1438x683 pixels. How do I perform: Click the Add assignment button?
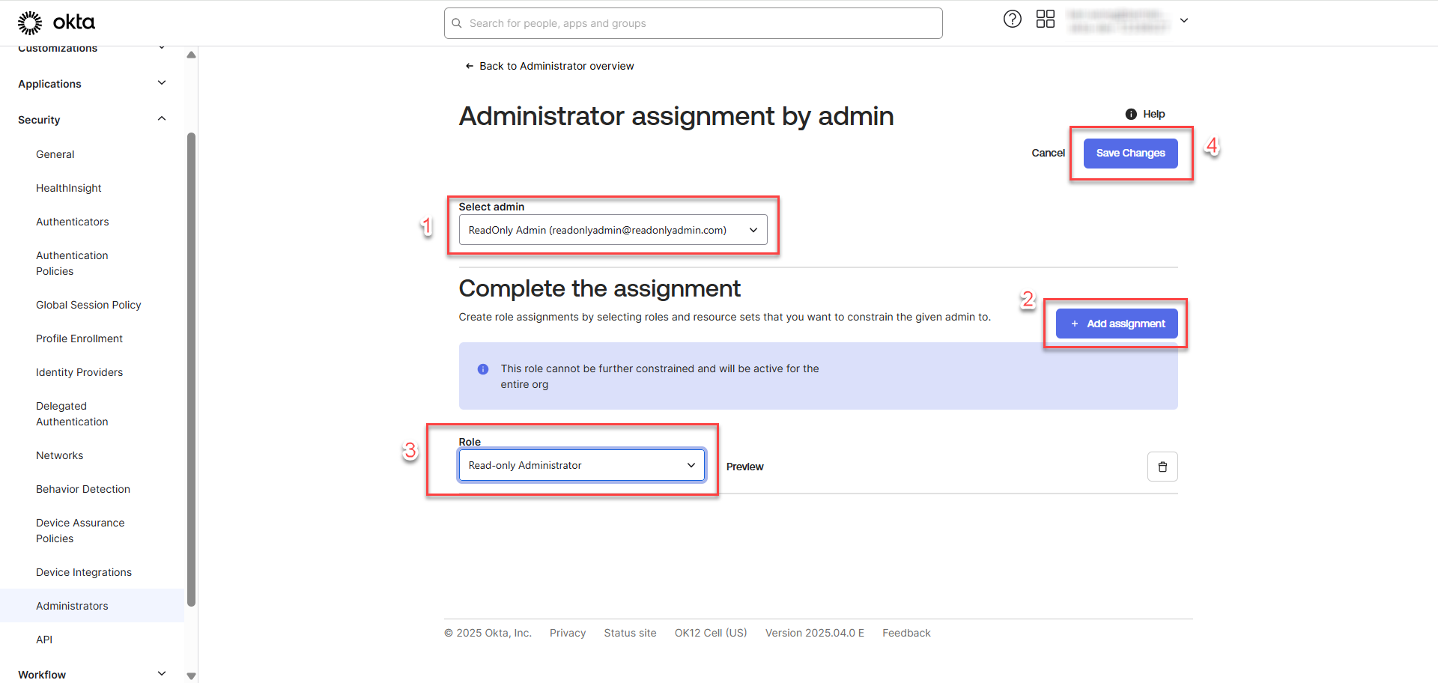tap(1117, 324)
